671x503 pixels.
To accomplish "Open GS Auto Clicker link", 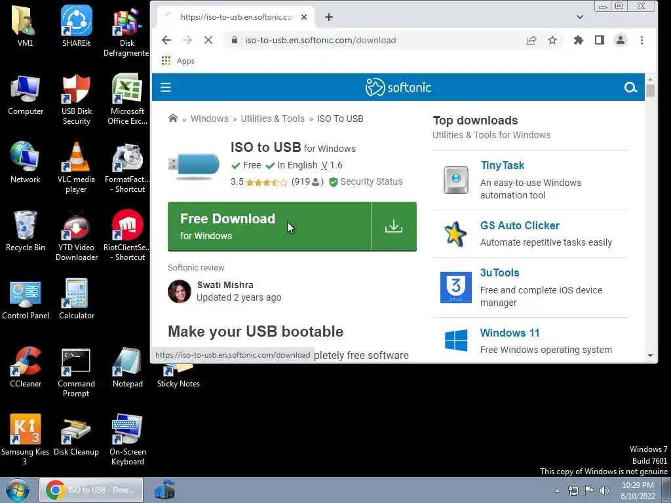I will coord(520,225).
